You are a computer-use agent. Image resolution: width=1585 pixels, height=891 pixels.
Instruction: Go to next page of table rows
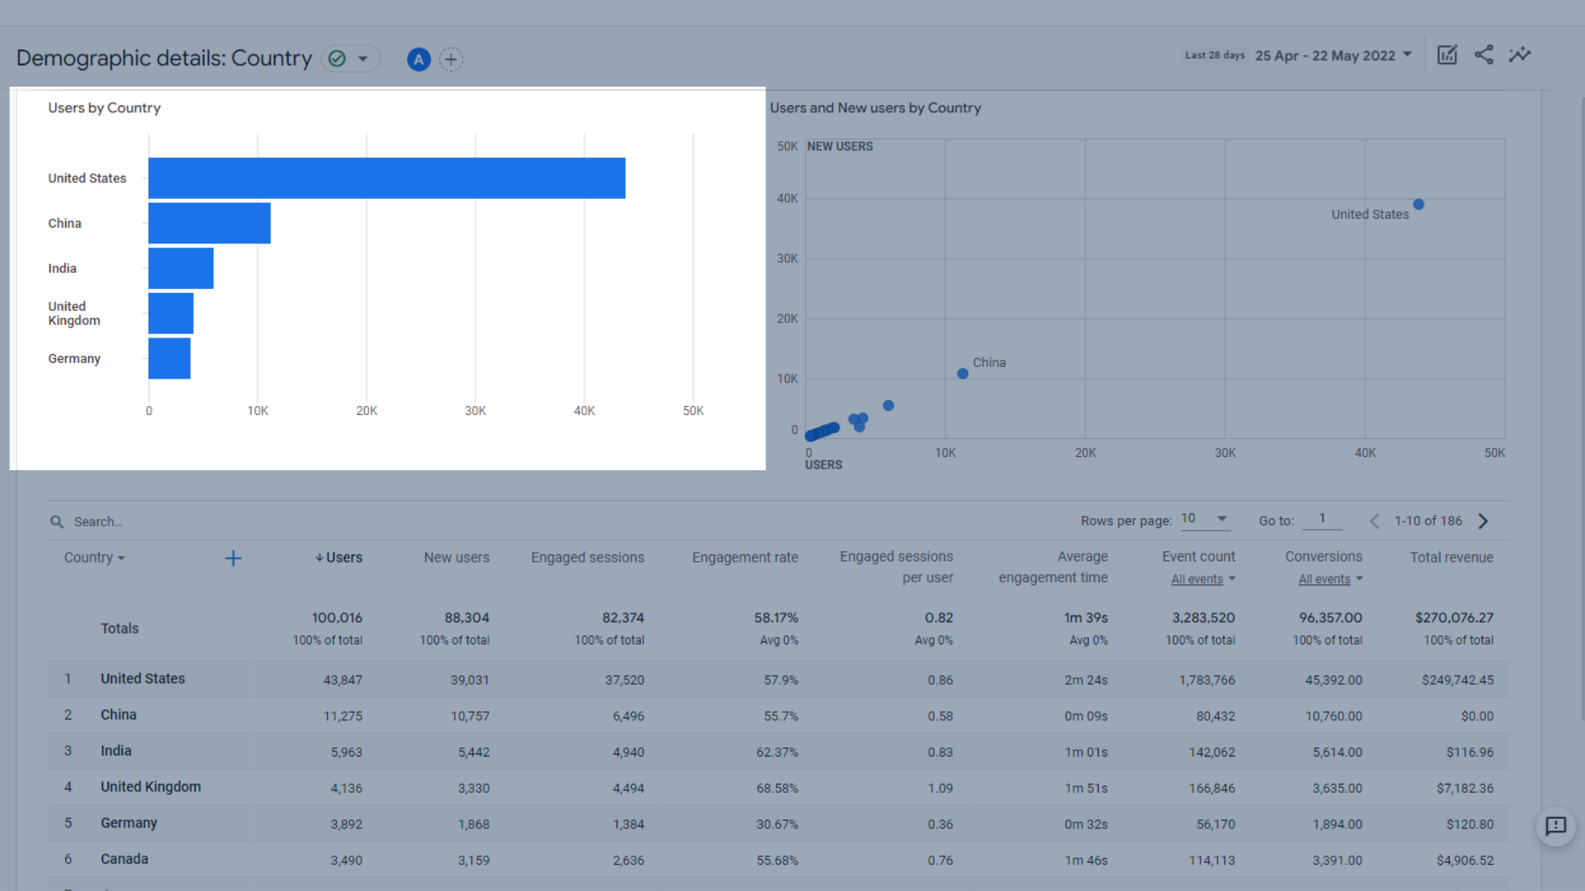pyautogui.click(x=1483, y=521)
